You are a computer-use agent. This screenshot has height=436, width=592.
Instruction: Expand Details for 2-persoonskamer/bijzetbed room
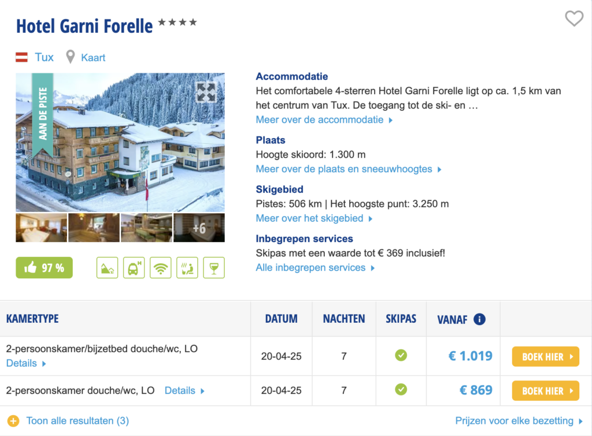tap(26, 363)
